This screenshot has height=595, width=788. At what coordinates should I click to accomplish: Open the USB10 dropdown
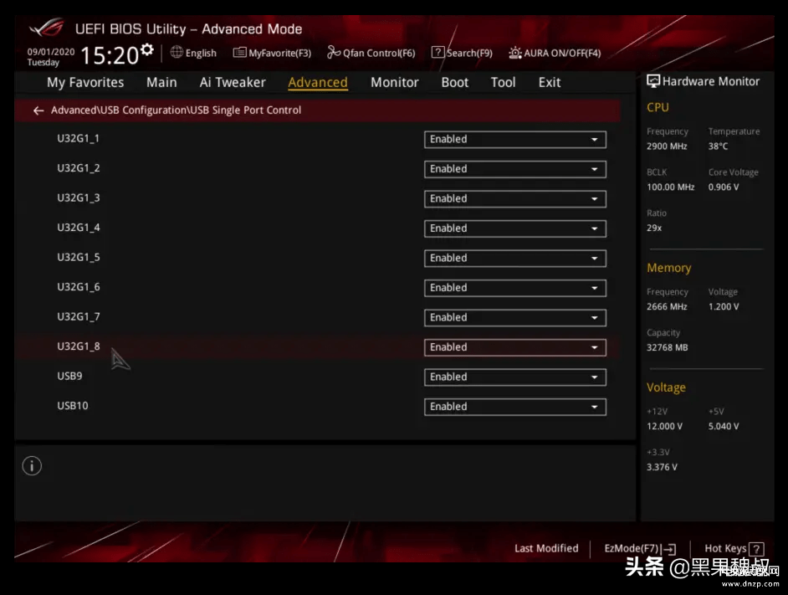point(515,407)
